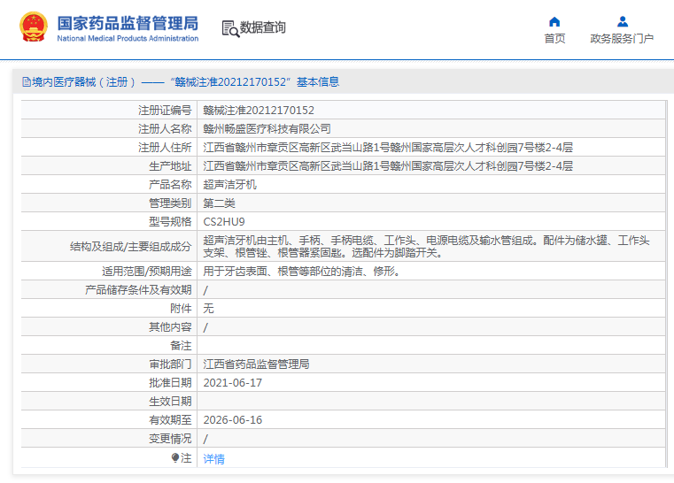674x483 pixels.
Task: Click the 首页 text label
Action: coord(554,39)
